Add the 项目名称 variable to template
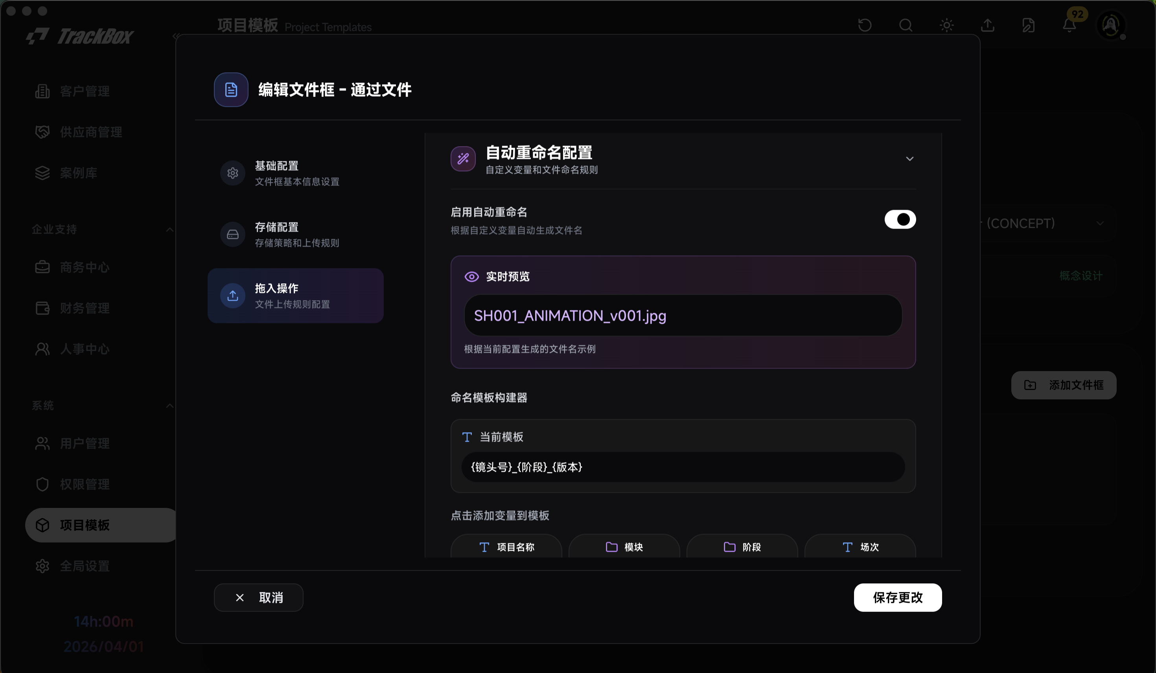This screenshot has width=1156, height=673. click(x=506, y=547)
